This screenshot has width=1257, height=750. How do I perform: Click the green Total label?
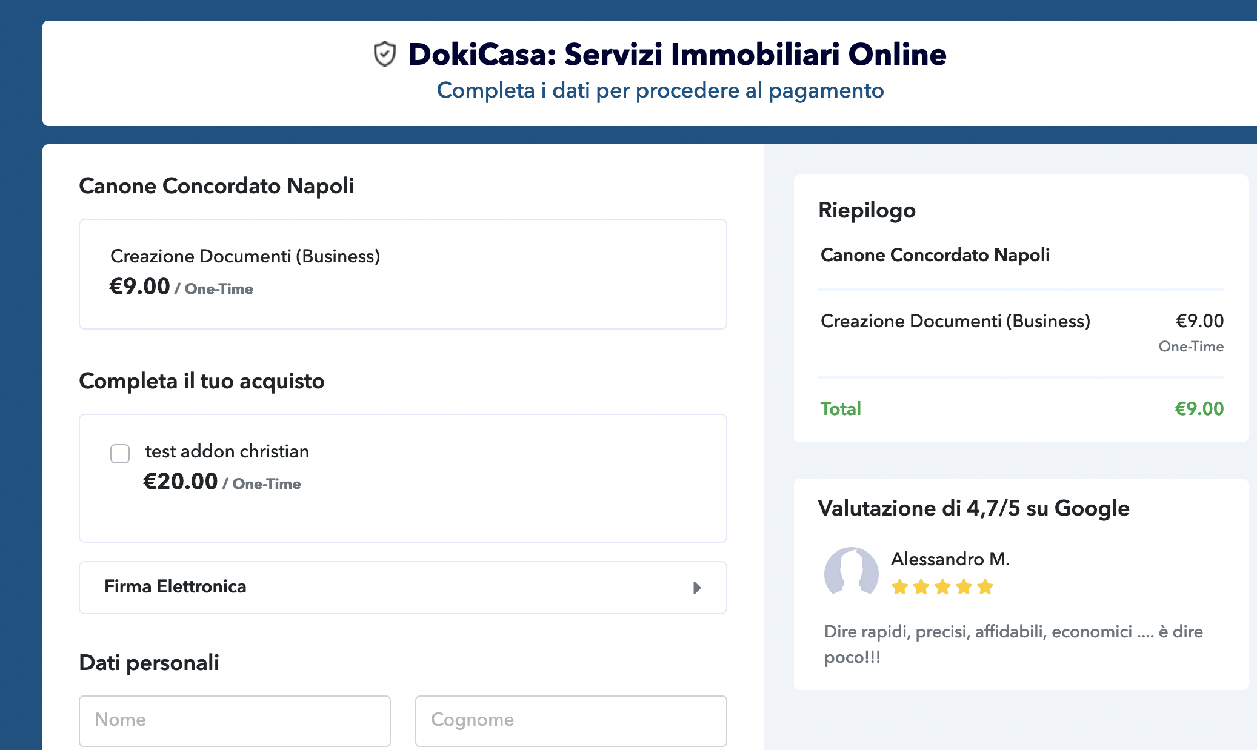tap(841, 409)
